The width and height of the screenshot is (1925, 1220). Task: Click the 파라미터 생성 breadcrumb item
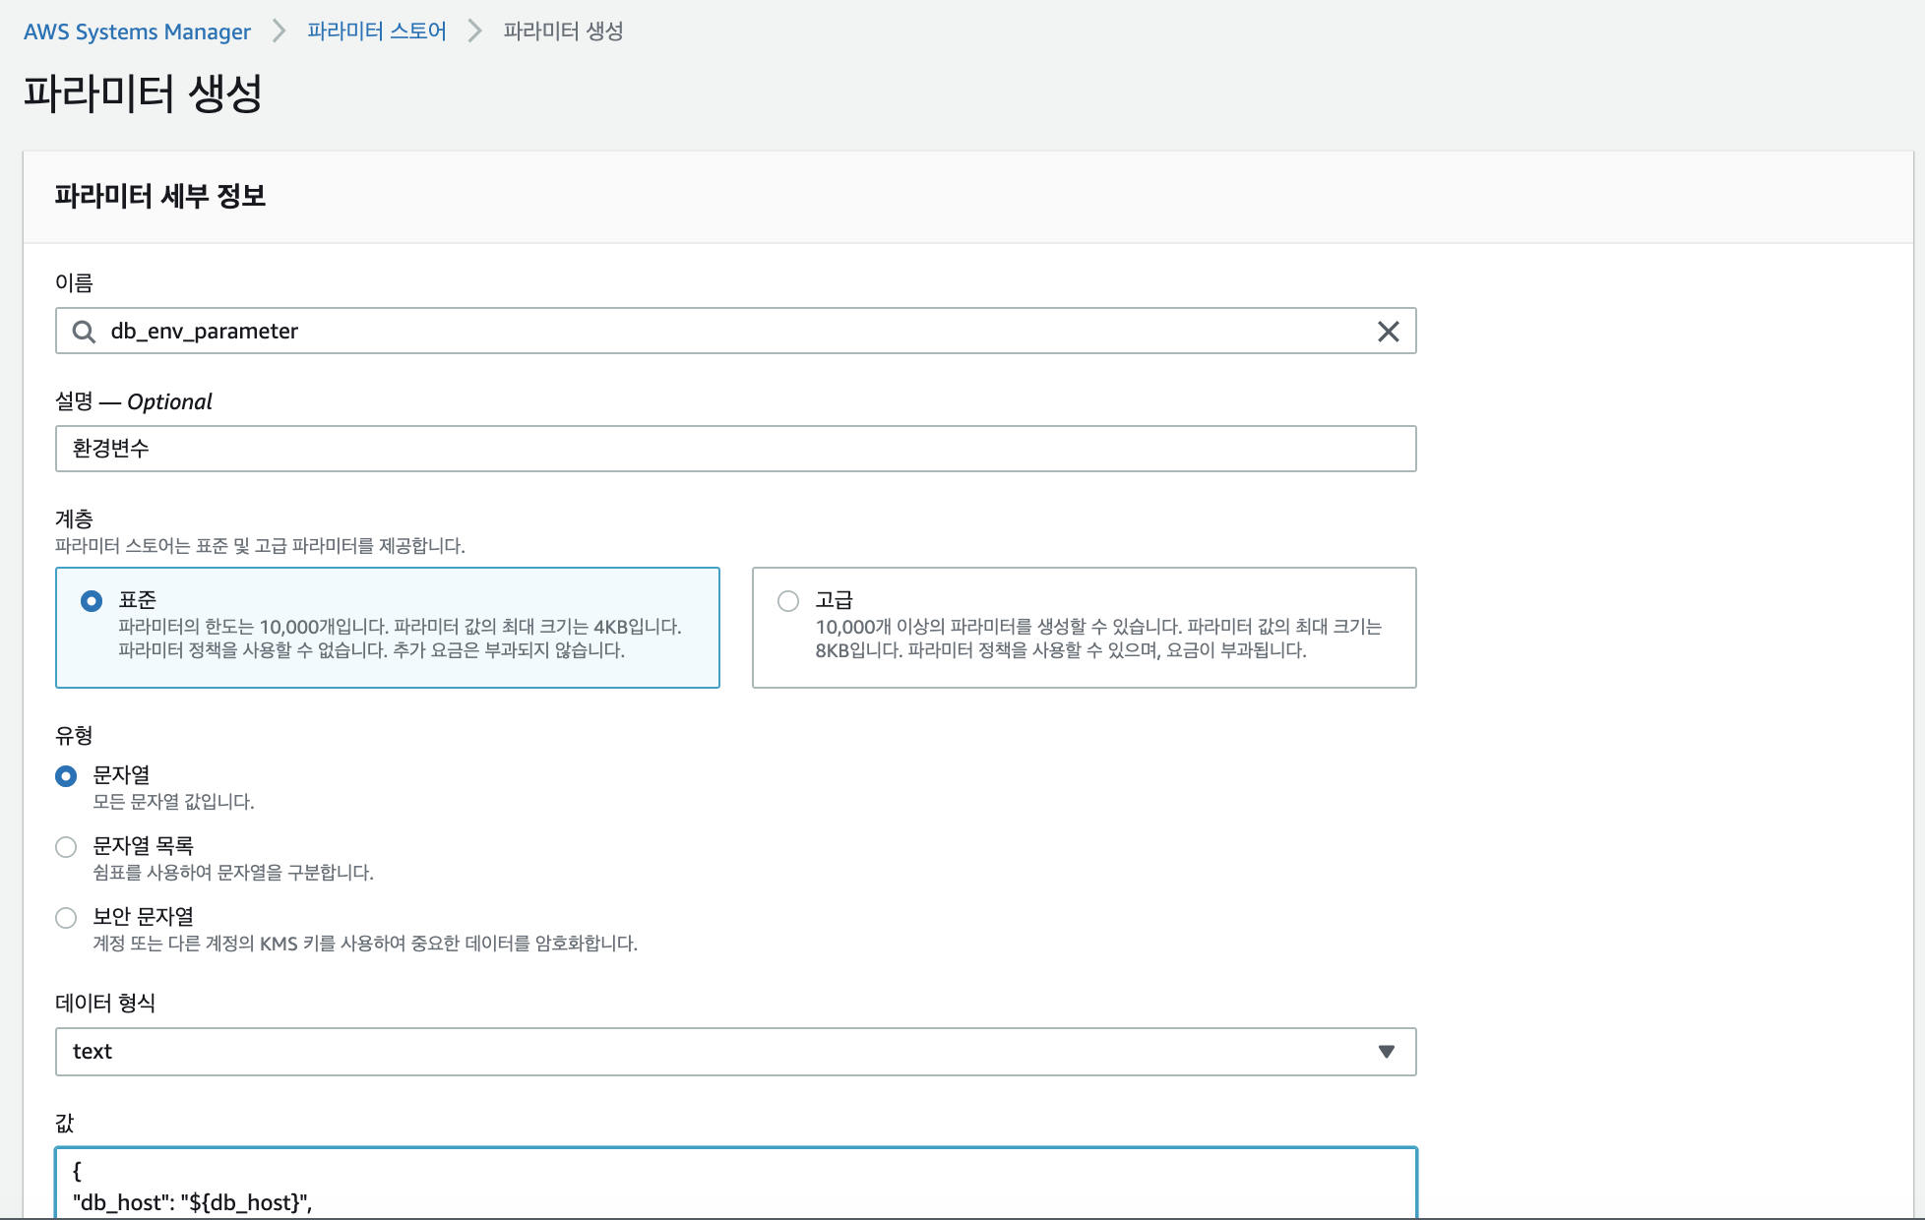point(563,31)
